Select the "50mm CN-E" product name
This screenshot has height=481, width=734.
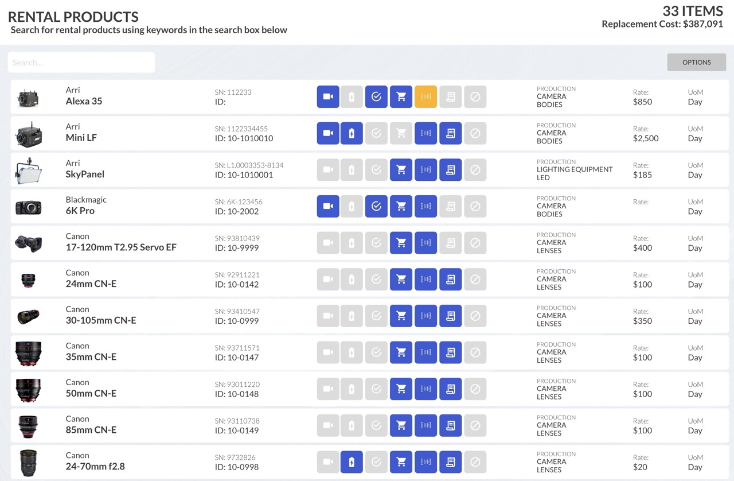tap(91, 394)
